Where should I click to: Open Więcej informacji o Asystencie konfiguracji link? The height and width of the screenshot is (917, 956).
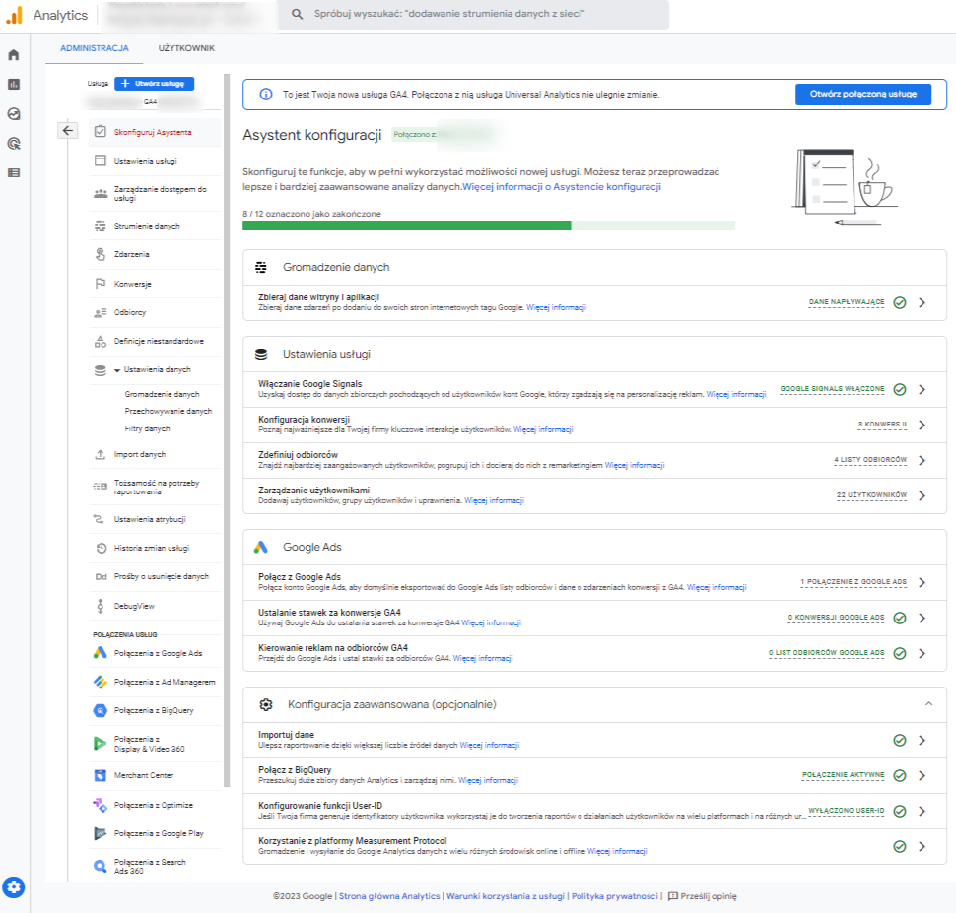pos(562,187)
